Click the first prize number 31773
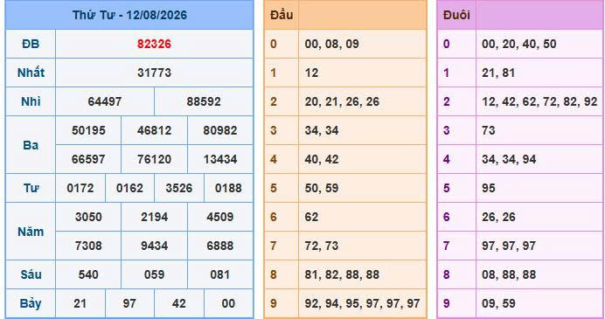The image size is (605, 319). click(x=154, y=73)
